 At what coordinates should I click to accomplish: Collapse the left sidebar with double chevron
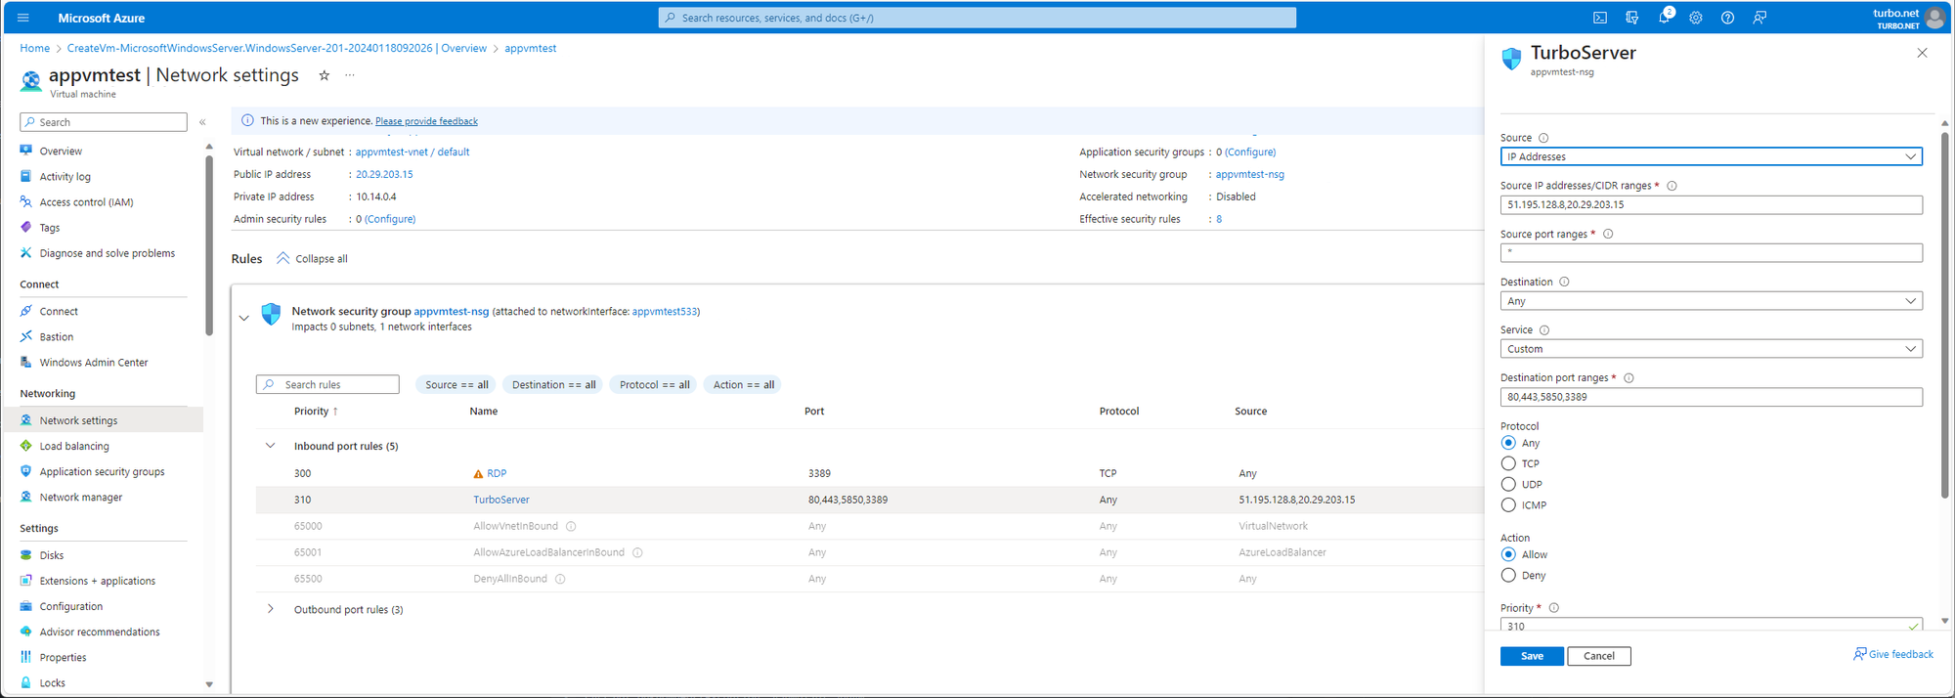pyautogui.click(x=202, y=122)
